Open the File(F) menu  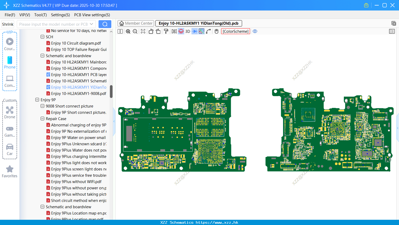click(10, 15)
